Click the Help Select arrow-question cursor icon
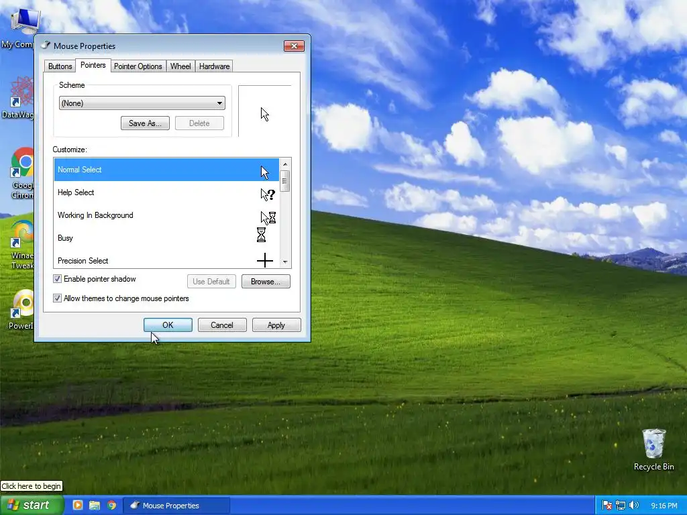 point(268,194)
